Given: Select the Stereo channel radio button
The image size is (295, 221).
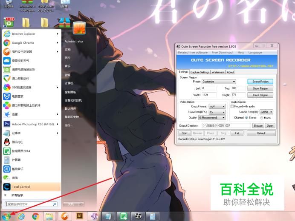Looking at the screenshot, I should pyautogui.click(x=247, y=118).
